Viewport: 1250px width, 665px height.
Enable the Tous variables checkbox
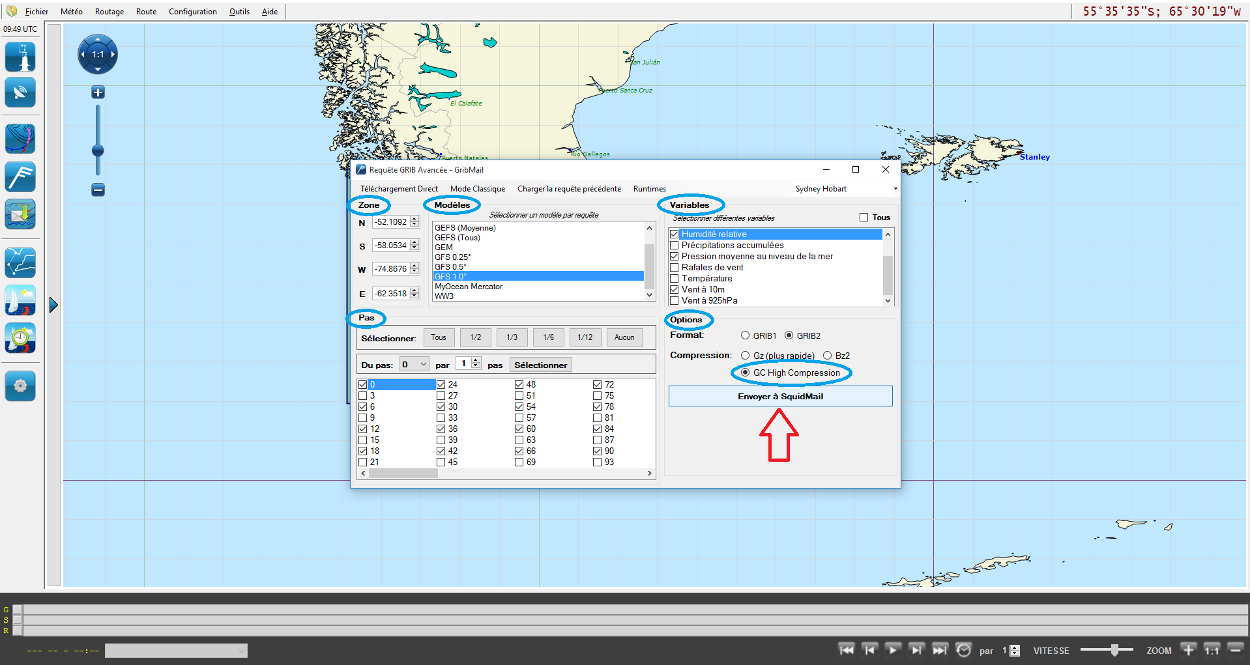(x=864, y=218)
